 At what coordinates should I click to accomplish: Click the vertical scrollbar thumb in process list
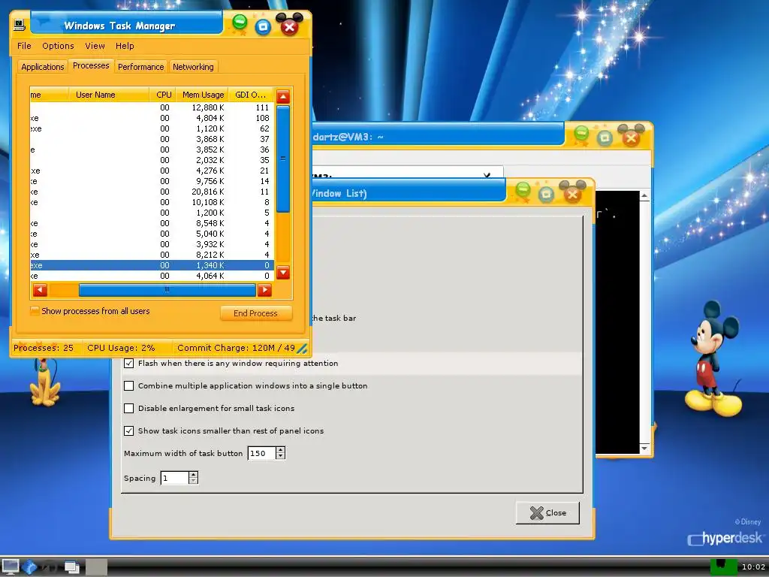point(283,159)
